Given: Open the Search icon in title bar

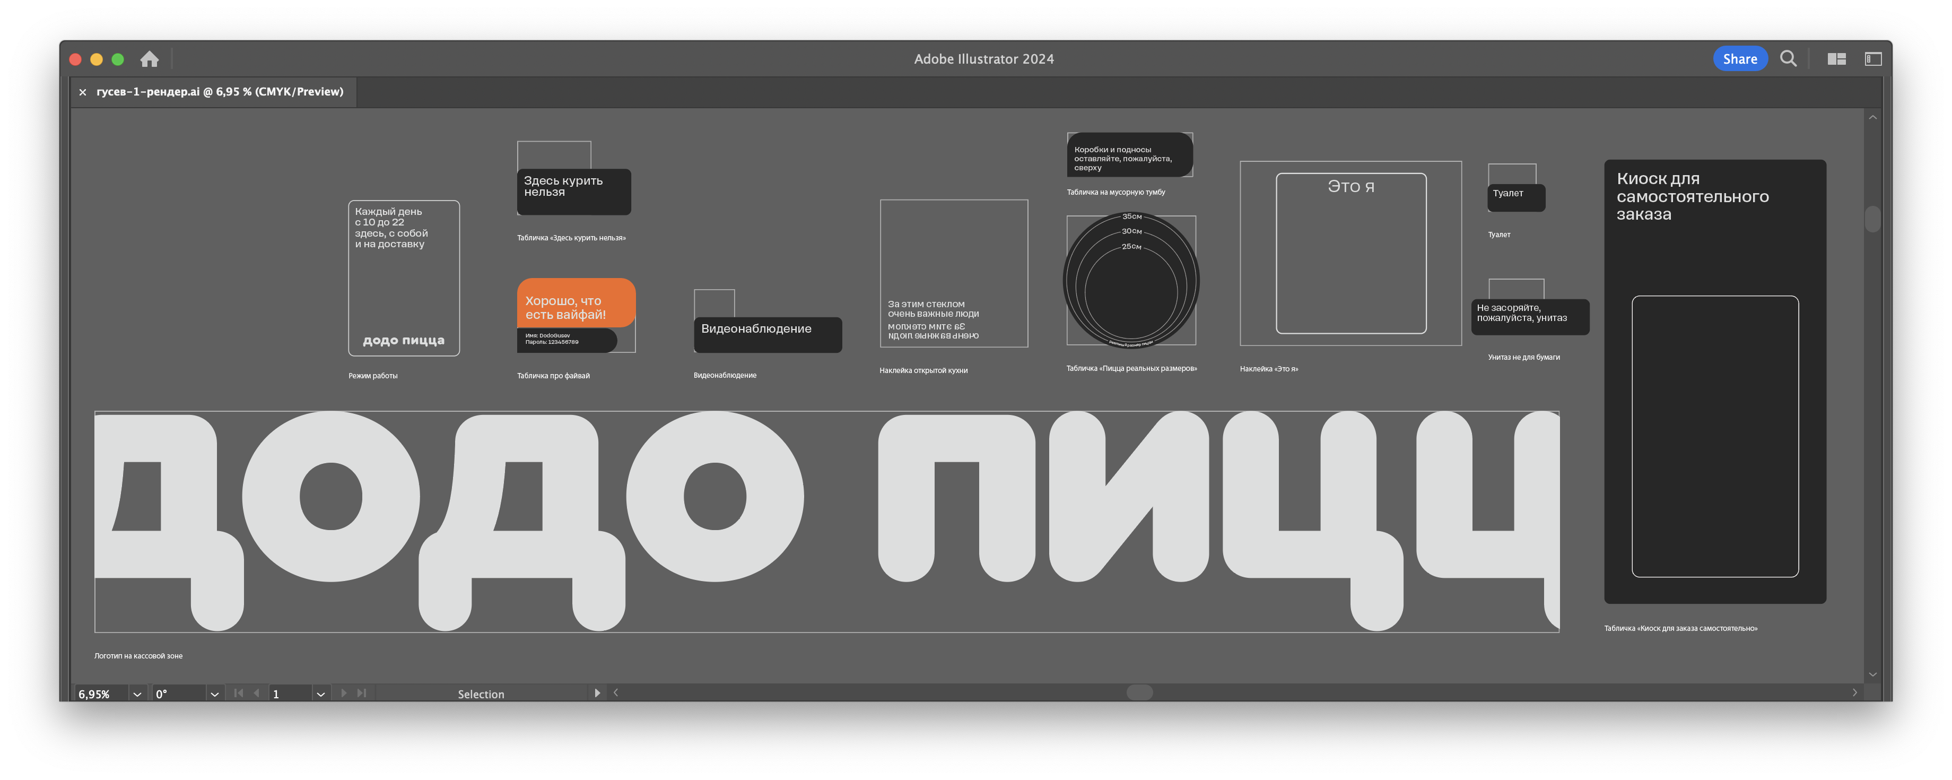Looking at the screenshot, I should [x=1788, y=58].
